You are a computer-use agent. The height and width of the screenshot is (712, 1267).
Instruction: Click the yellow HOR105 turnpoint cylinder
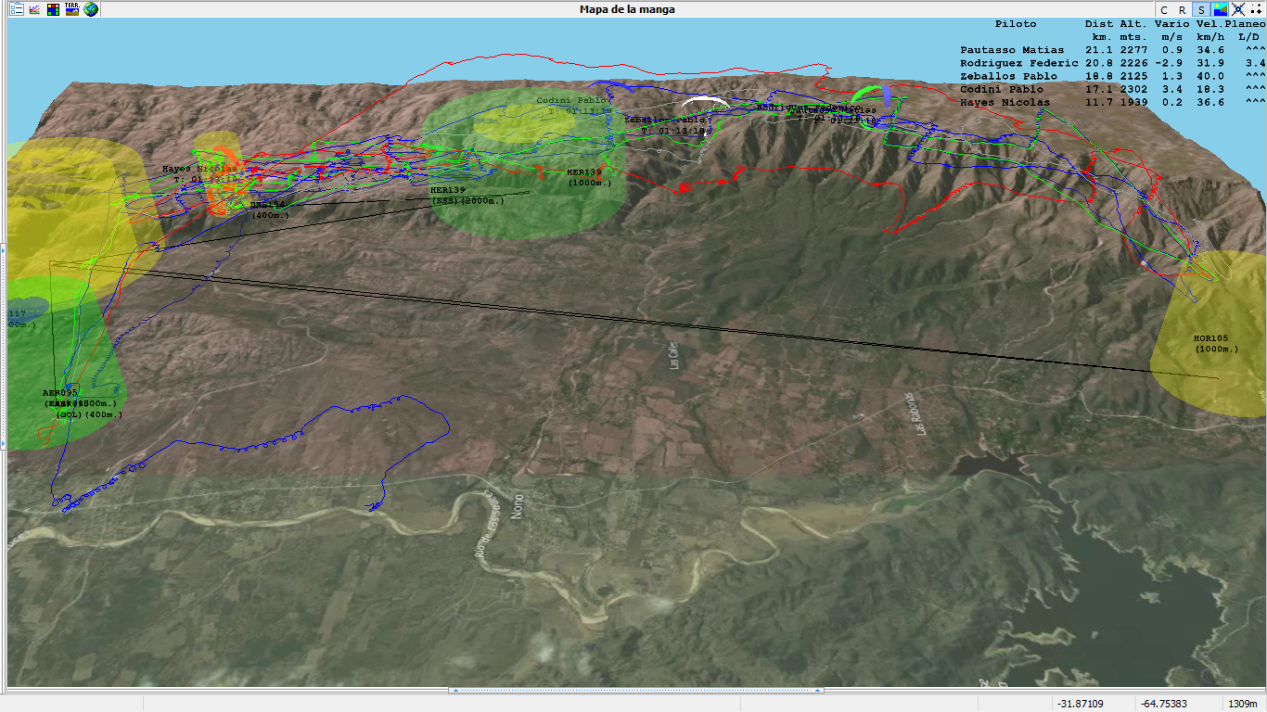point(1209,334)
